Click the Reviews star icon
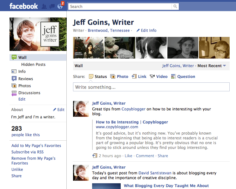Viewport: 236px width, 189px height. [x=14, y=79]
